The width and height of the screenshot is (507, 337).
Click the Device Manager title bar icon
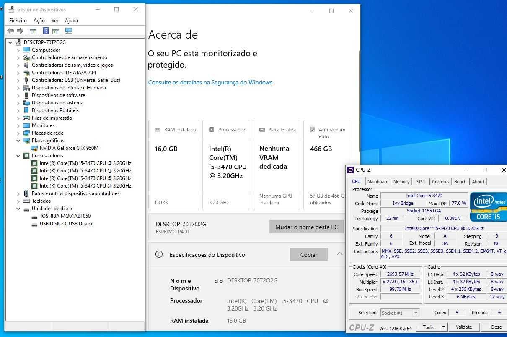click(x=11, y=9)
